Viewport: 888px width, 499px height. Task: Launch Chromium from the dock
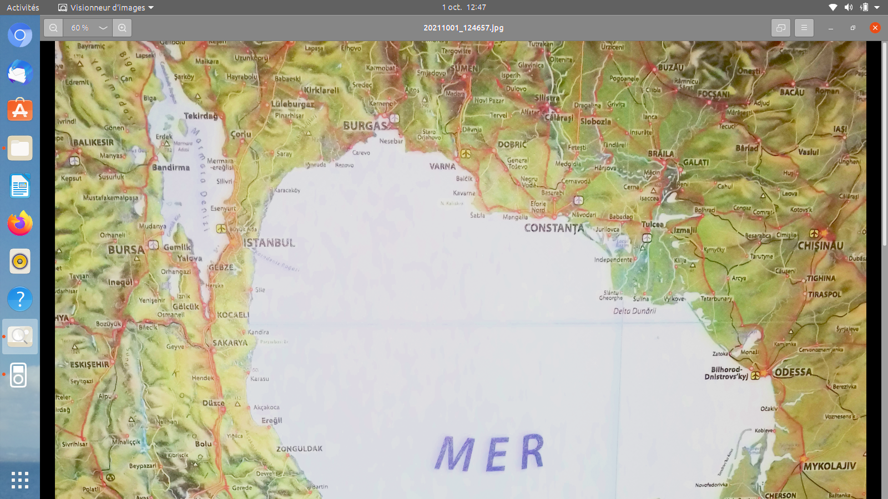[x=20, y=35]
